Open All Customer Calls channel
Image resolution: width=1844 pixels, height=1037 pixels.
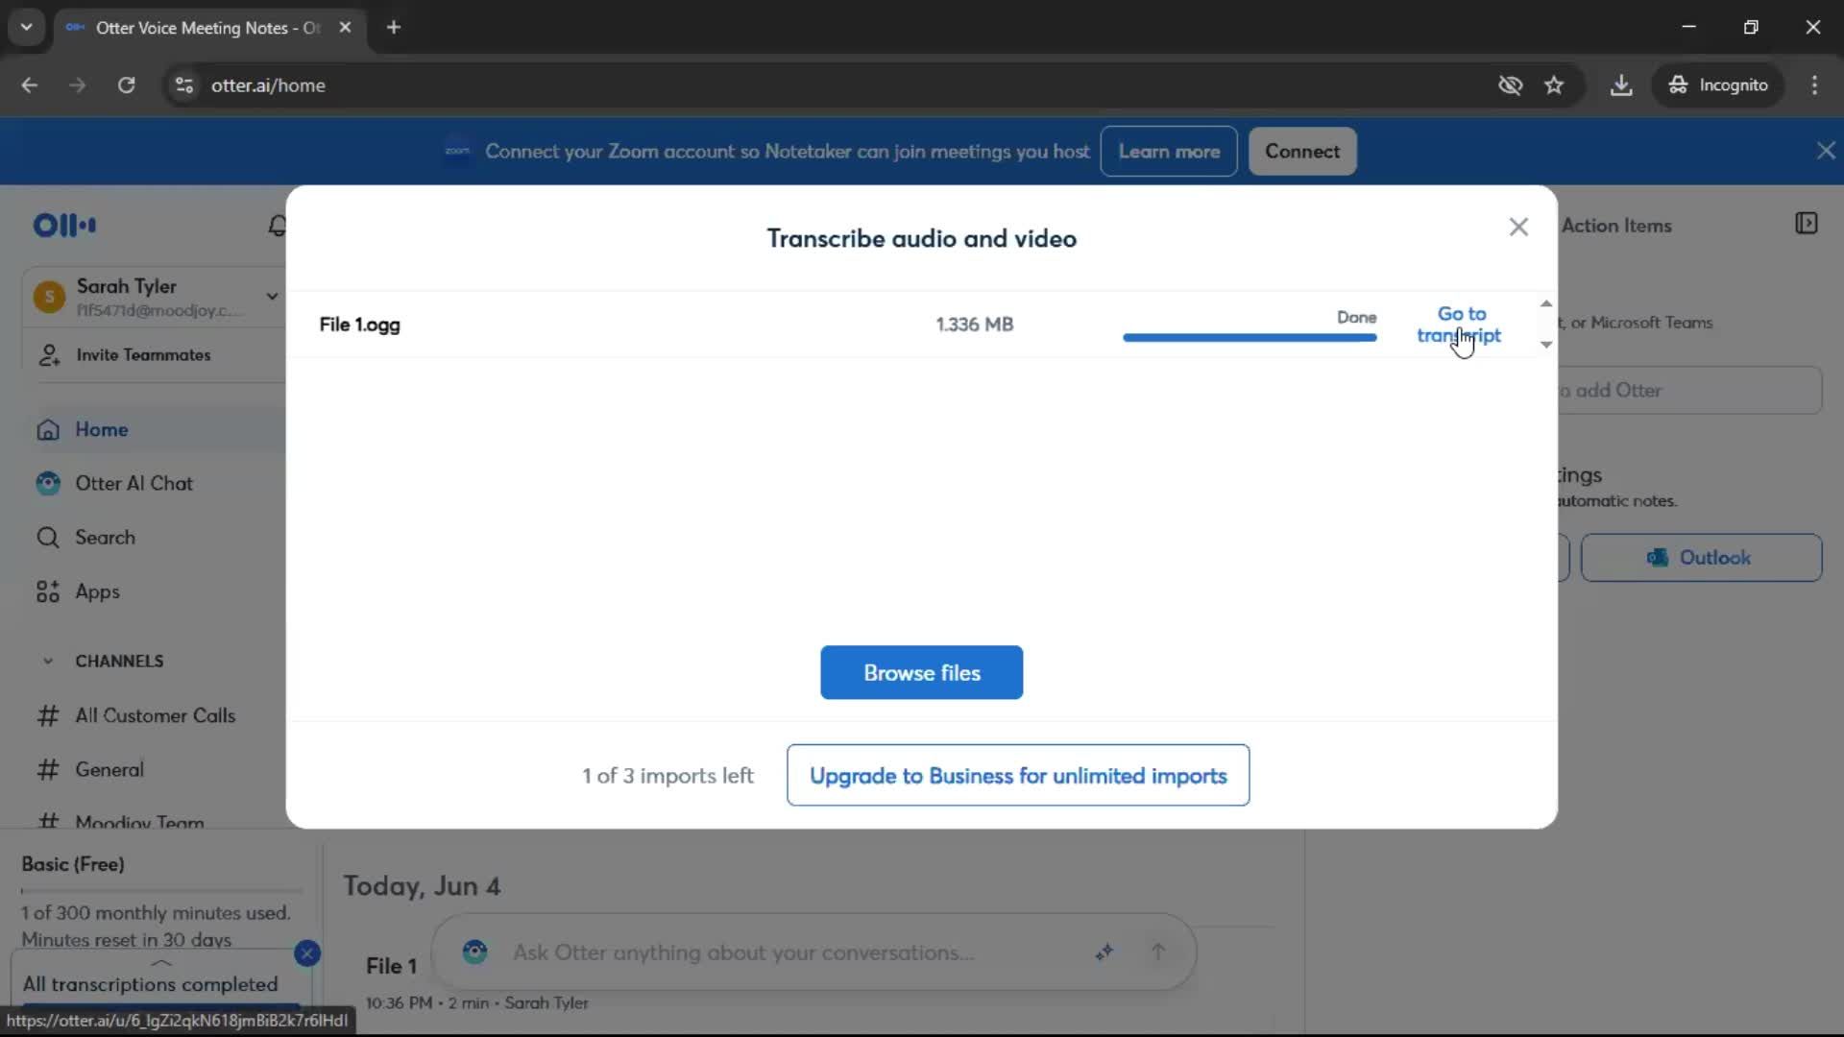point(154,715)
